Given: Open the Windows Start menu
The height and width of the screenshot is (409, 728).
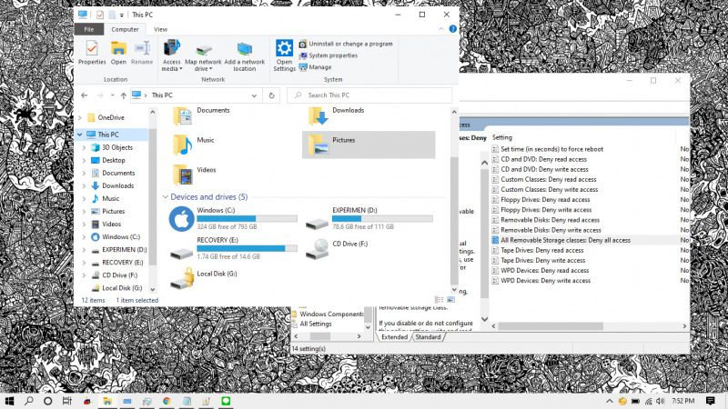Looking at the screenshot, I should [9, 401].
